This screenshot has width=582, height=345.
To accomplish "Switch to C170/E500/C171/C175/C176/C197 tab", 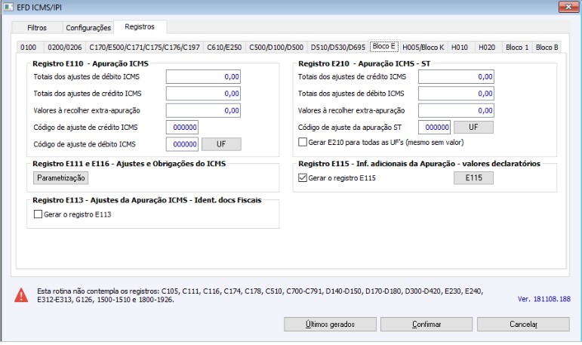I will coord(144,47).
